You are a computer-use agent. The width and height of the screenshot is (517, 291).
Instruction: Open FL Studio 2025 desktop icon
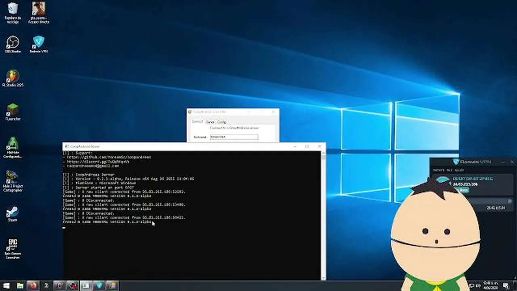coord(13,78)
